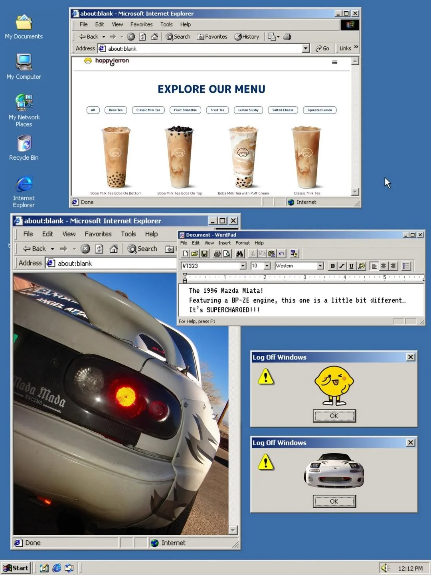Expand the VT323 font name dropdown
This screenshot has height=575, width=431.
click(243, 266)
